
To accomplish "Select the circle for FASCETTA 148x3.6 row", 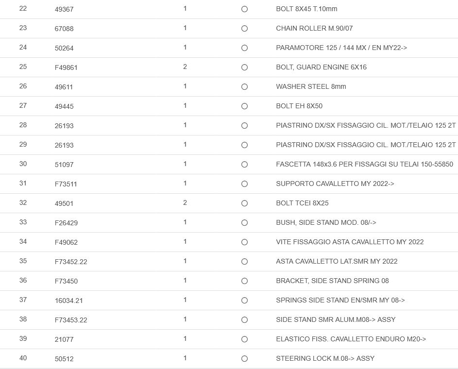I will click(244, 165).
